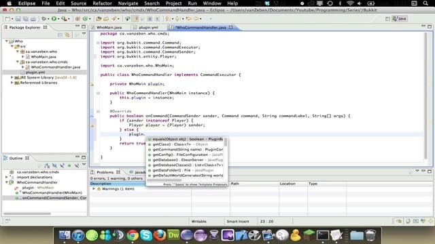Open the Debug button dropdown arrow
The height and width of the screenshot is (244, 435).
click(48, 19)
